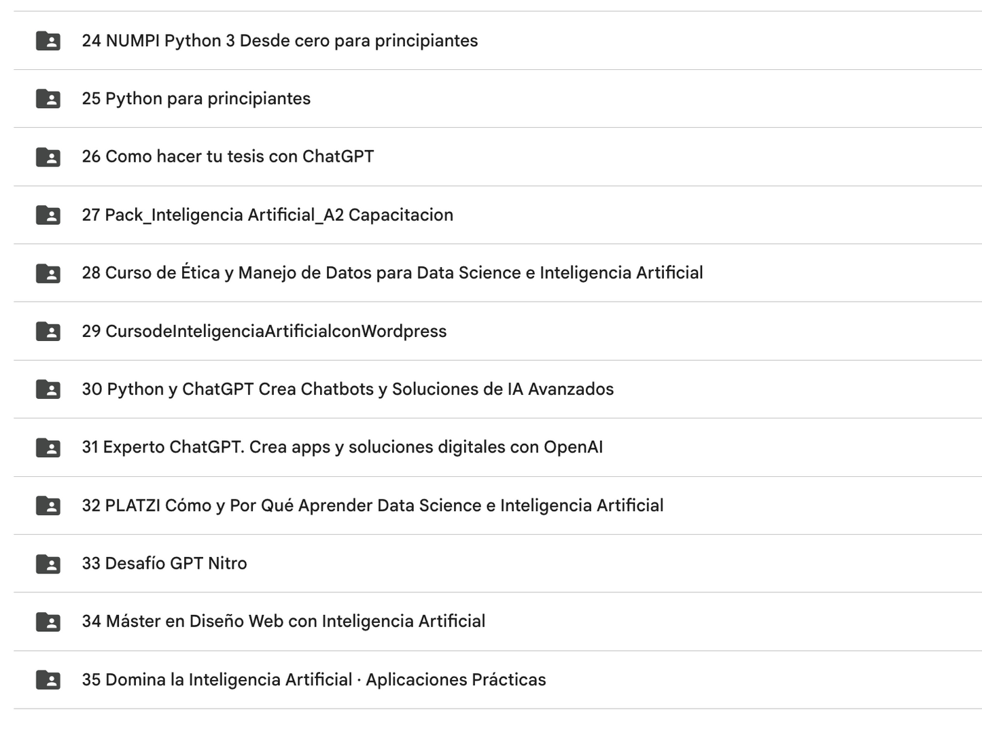Open the '35 Domina la Inteligencia Artificial' folder
This screenshot has height=748, width=982.
point(313,679)
